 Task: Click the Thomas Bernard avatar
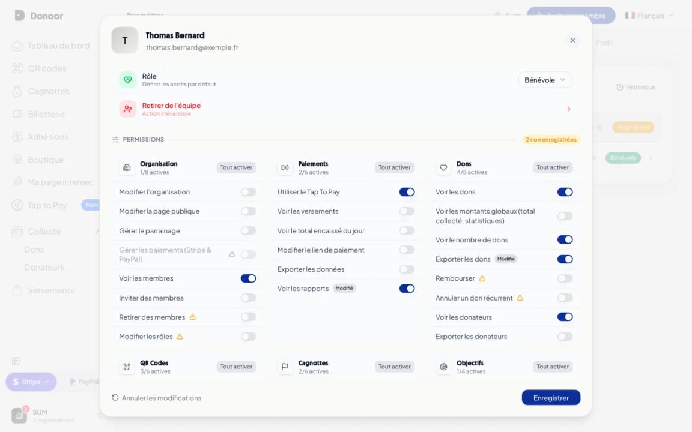[x=125, y=41]
